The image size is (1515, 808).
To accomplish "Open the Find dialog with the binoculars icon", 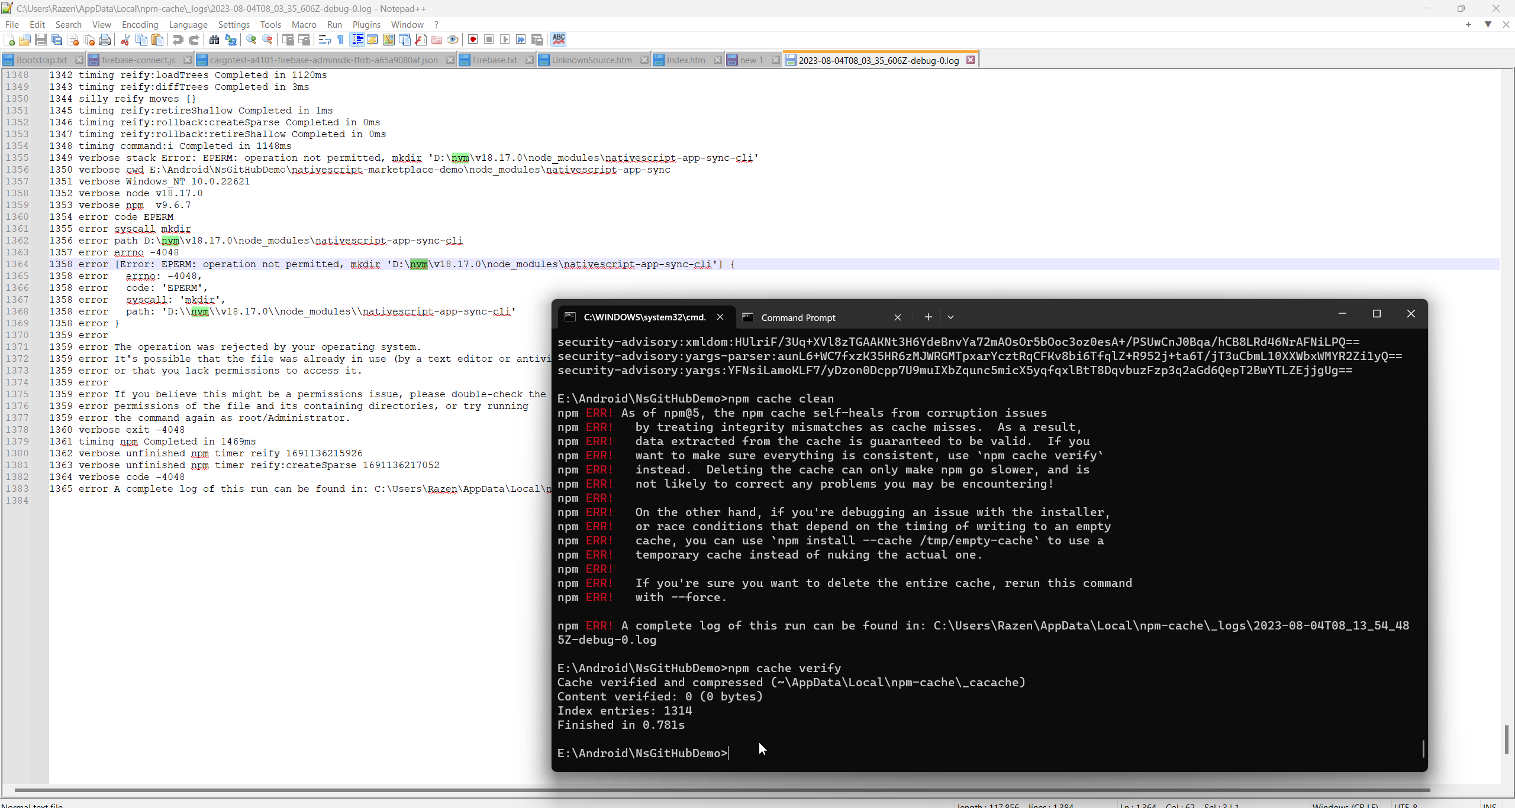I will (x=214, y=40).
